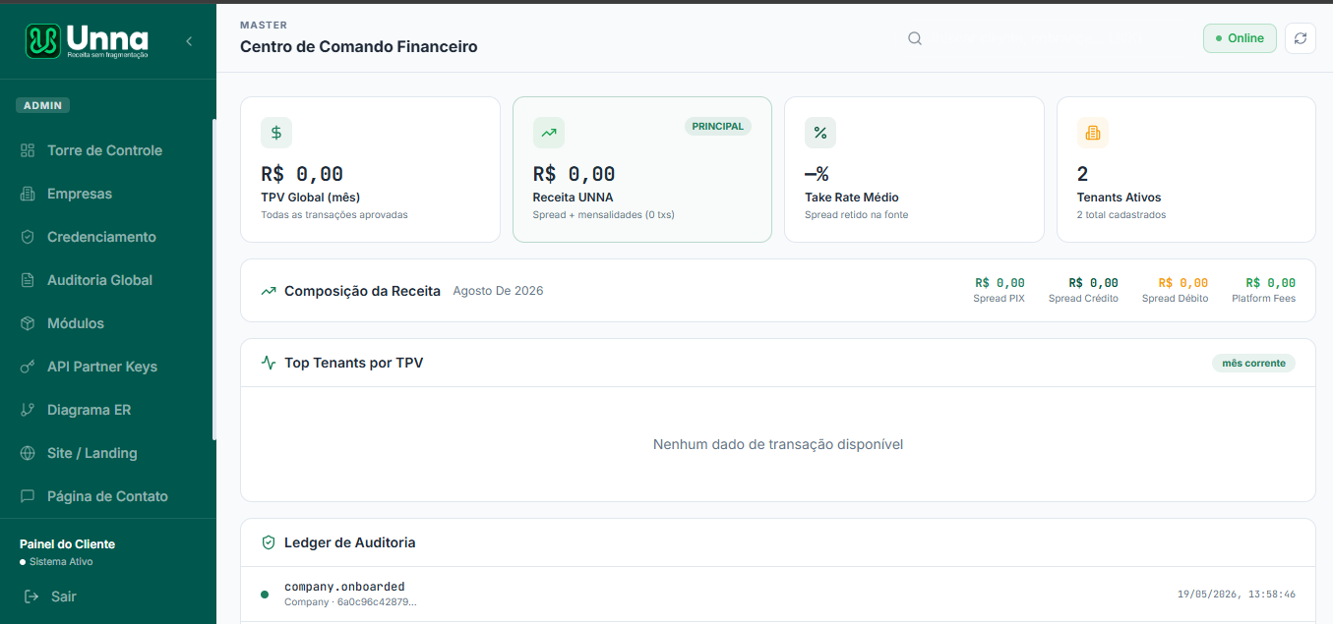This screenshot has height=624, width=1333.
Task: Click the Centro de Comando Financeiro title
Action: point(359,46)
